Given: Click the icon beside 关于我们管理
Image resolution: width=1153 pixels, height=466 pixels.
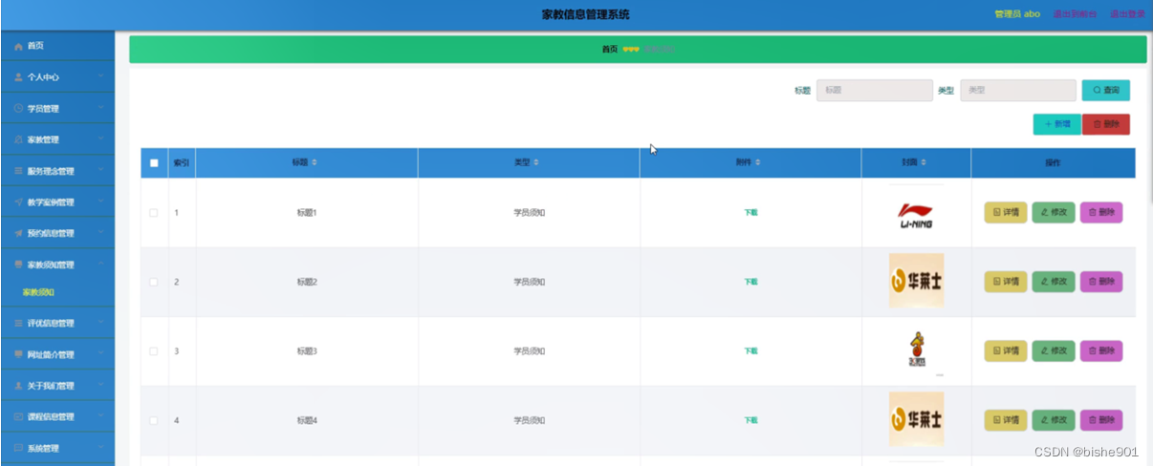Looking at the screenshot, I should click(18, 386).
